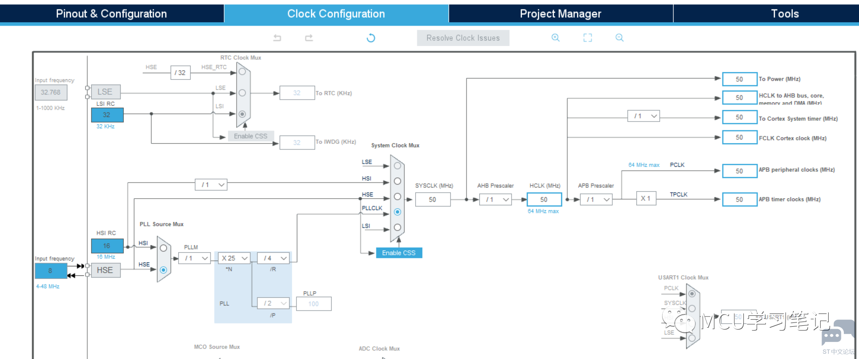Click Enable CSS under System Clock Mux

(399, 253)
